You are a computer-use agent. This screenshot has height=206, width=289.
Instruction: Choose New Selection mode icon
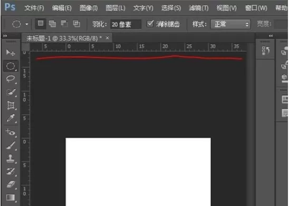coord(41,24)
